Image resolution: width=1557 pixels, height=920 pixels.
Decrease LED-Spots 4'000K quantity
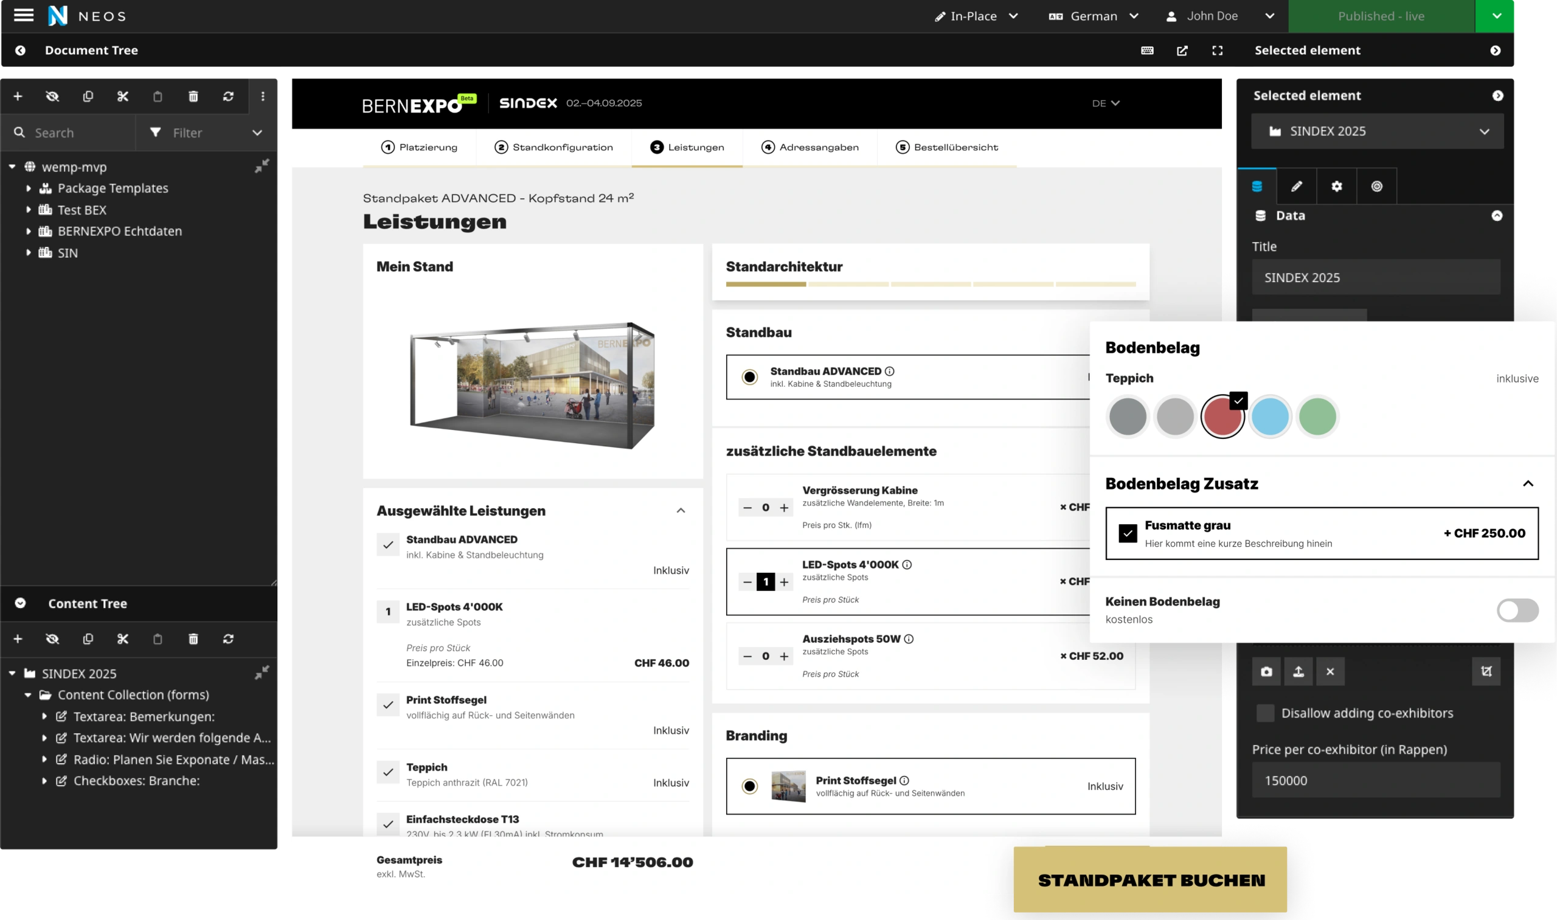click(747, 581)
